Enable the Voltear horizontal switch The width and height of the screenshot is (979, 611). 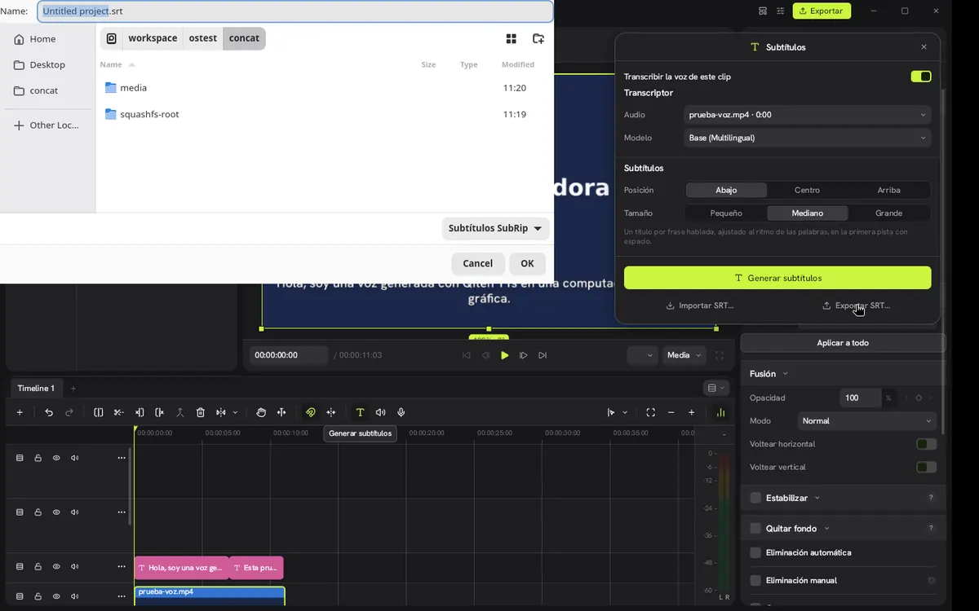(x=926, y=444)
